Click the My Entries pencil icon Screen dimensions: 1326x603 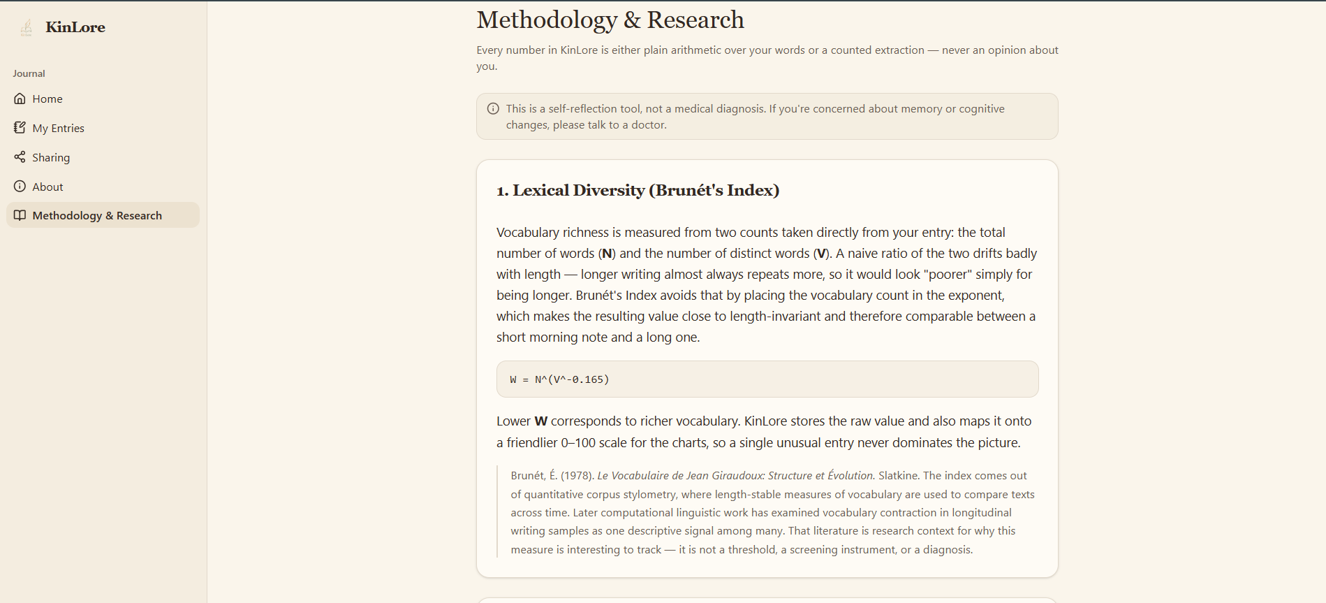(20, 128)
